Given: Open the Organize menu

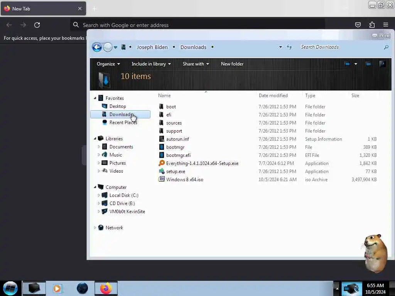Looking at the screenshot, I should point(108,64).
